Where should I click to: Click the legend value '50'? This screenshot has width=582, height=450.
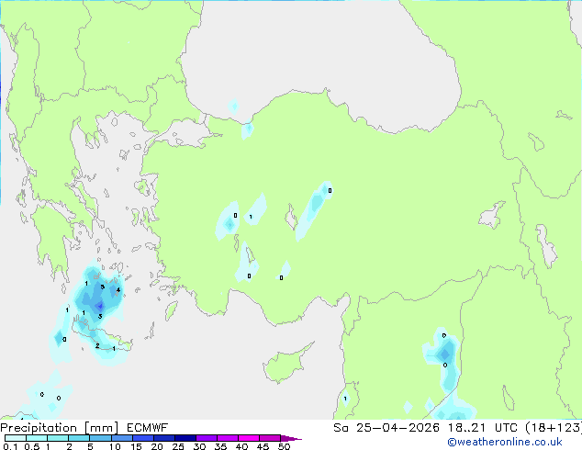(x=284, y=446)
